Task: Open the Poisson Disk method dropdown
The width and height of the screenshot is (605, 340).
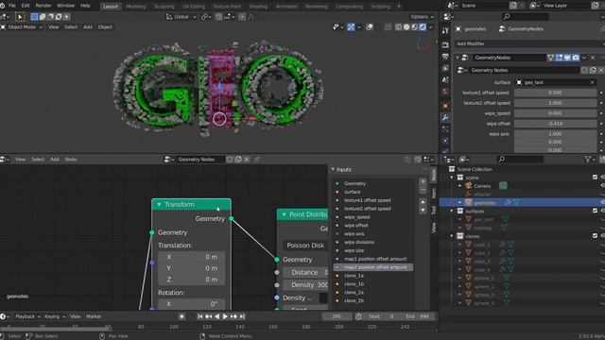Action: 305,246
